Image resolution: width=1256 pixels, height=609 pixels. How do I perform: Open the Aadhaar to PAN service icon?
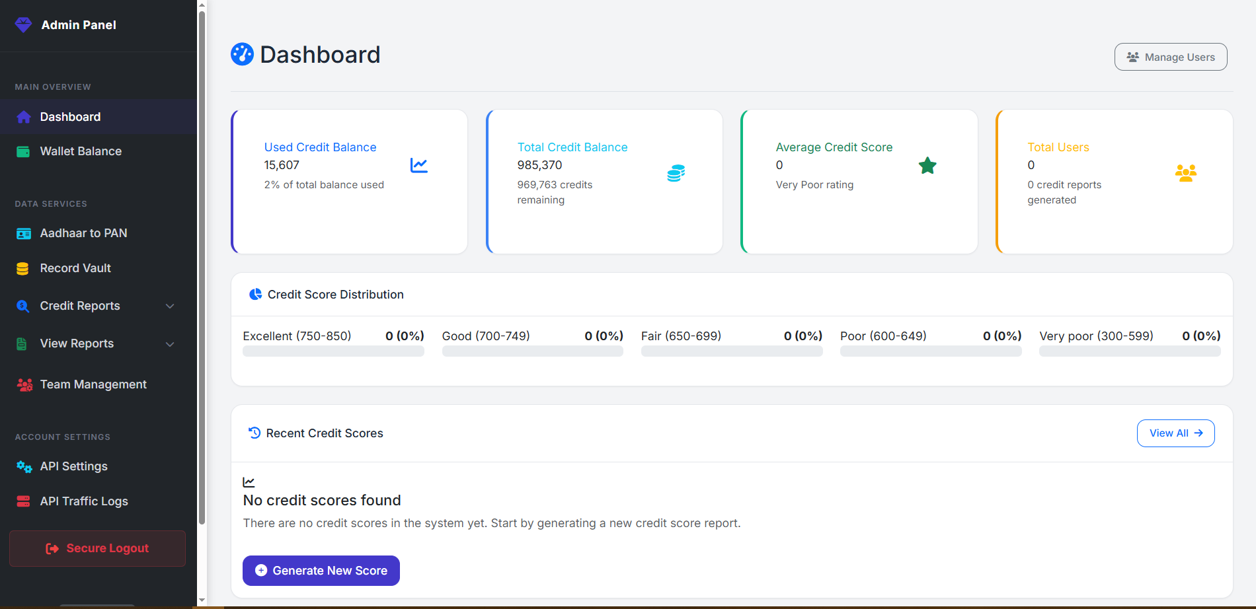click(x=22, y=233)
